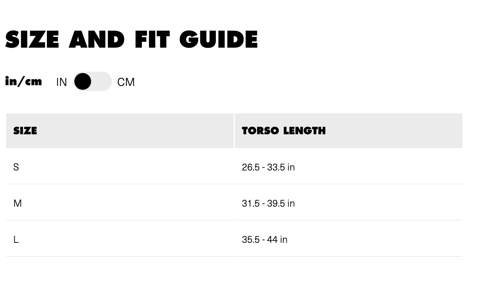
Task: Click the black toggle knob
Action: click(x=83, y=81)
